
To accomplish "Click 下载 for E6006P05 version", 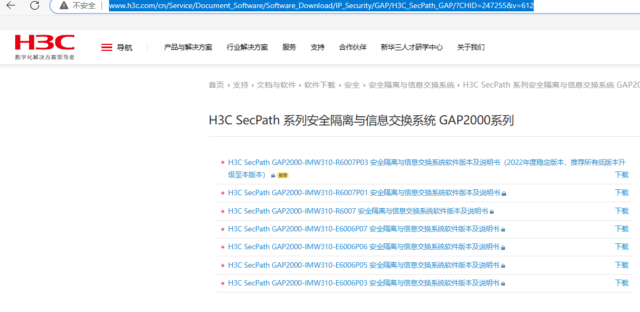I will (x=622, y=265).
